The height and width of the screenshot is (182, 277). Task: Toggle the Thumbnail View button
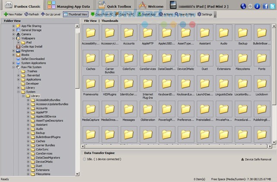pos(74,14)
